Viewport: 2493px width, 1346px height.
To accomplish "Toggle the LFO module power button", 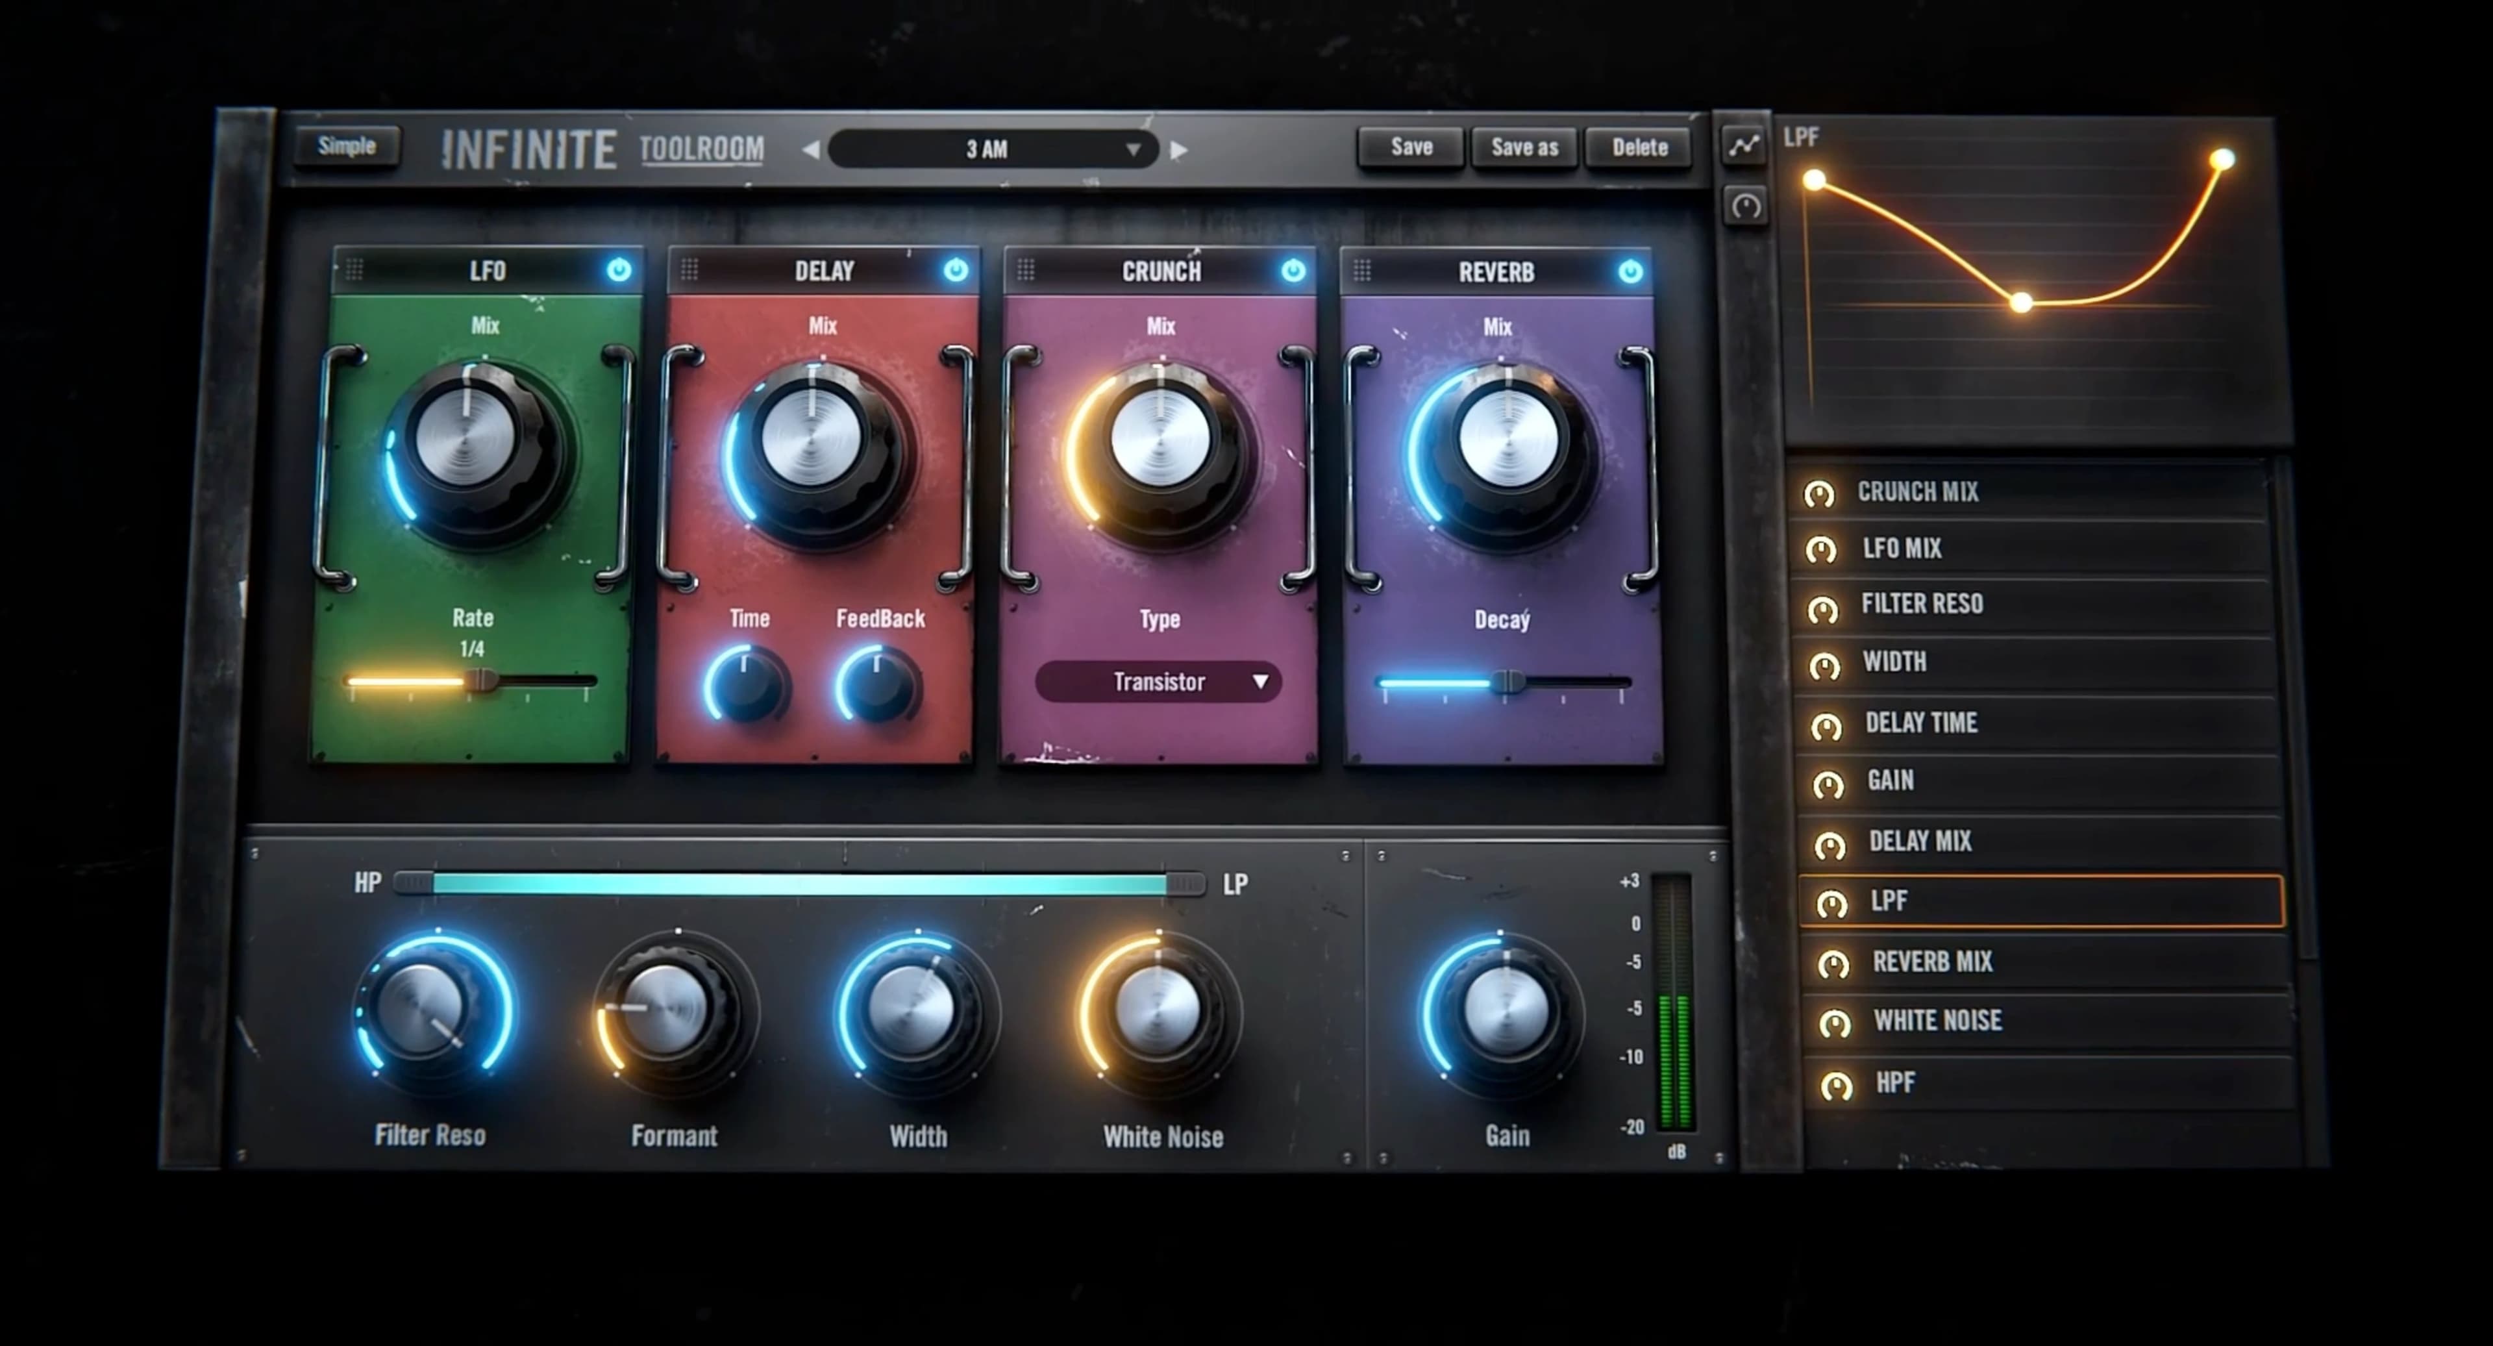I will 619,270.
